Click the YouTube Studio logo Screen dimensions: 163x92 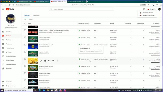[x=10, y=9]
